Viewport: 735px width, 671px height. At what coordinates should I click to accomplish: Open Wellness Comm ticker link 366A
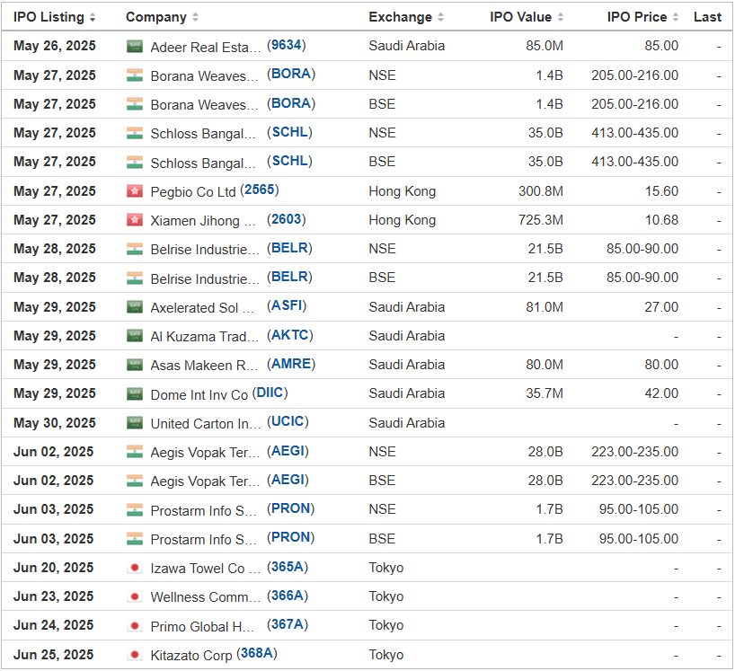click(x=288, y=596)
